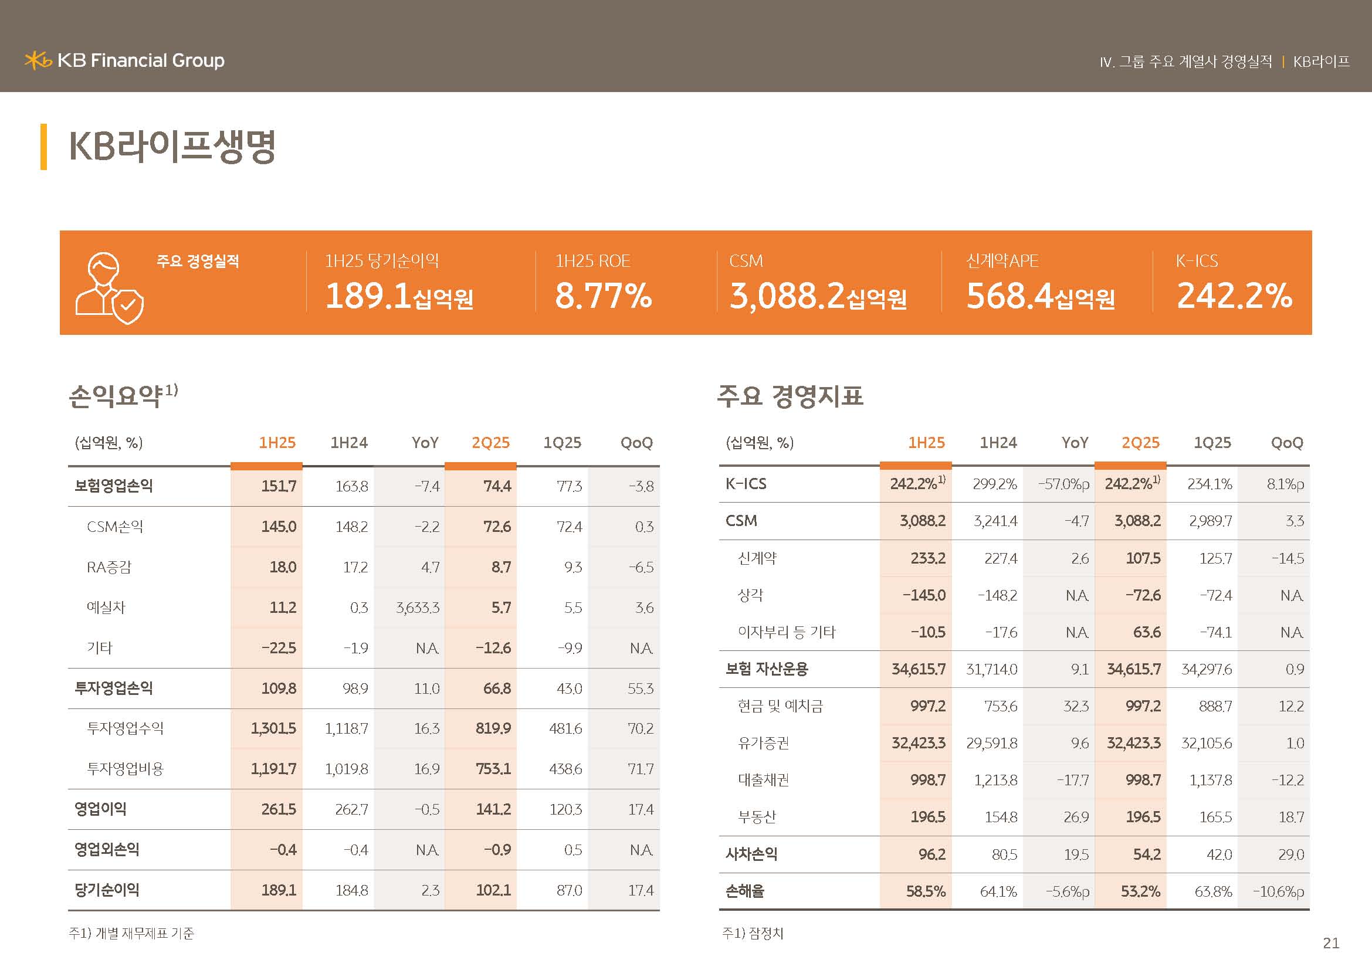This screenshot has height=970, width=1372.
Task: Click the 1H25 column header in 손익요약
Action: 277,443
